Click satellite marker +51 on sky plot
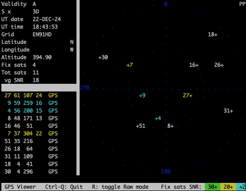Screen dimensions: 246x191 coord(140,126)
